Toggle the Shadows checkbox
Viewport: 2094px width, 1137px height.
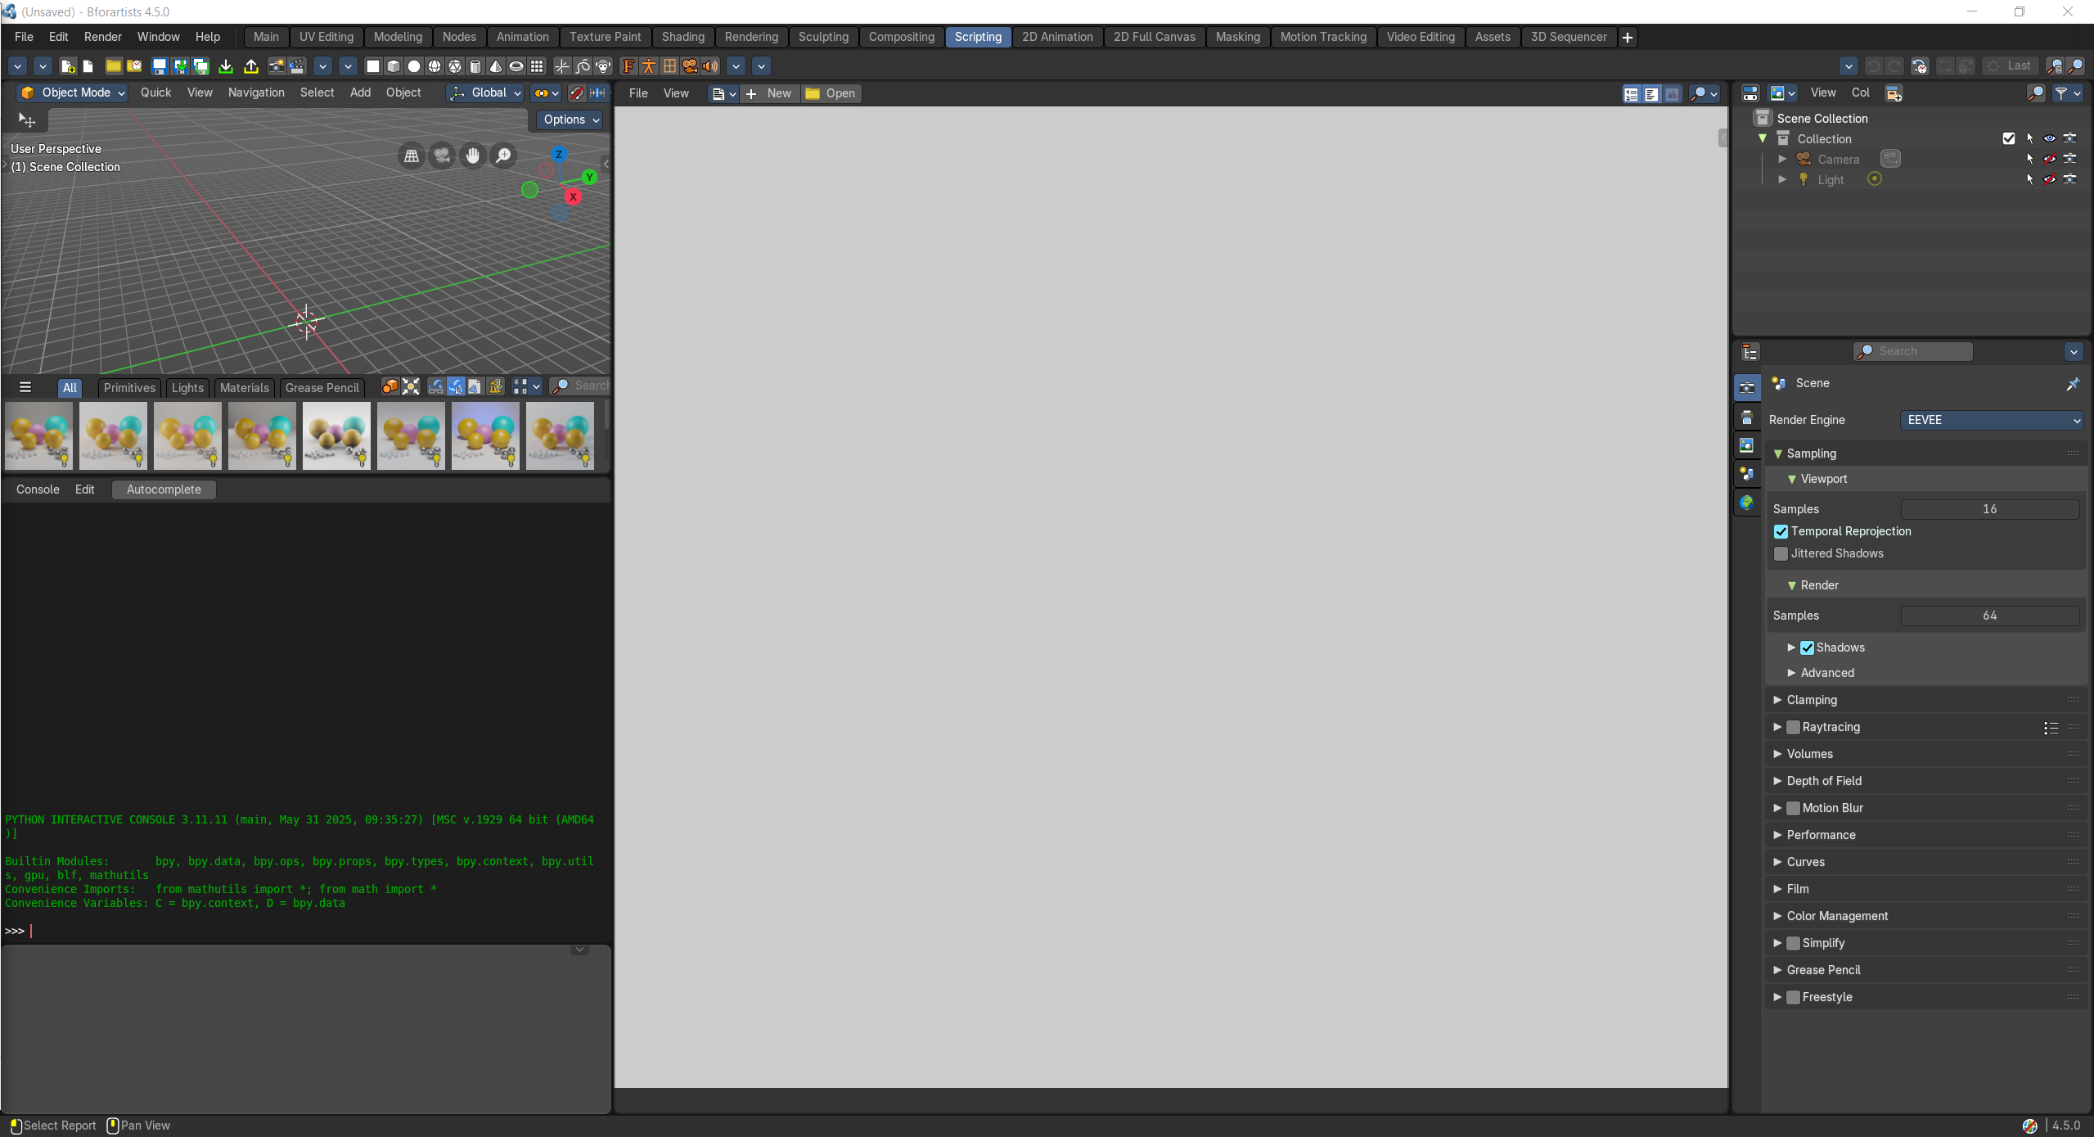pos(1807,647)
